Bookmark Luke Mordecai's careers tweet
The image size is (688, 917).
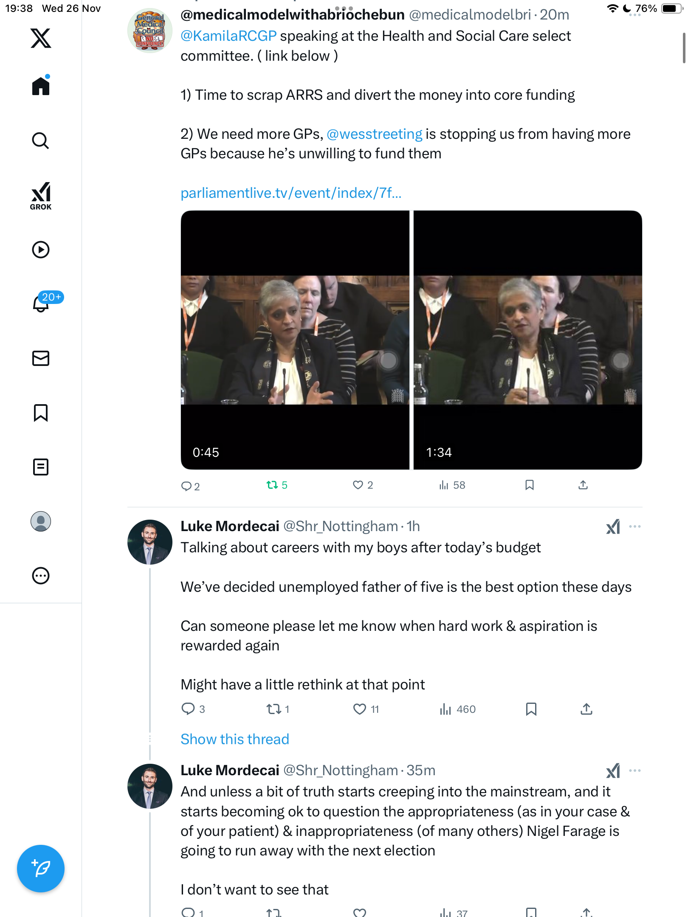531,709
